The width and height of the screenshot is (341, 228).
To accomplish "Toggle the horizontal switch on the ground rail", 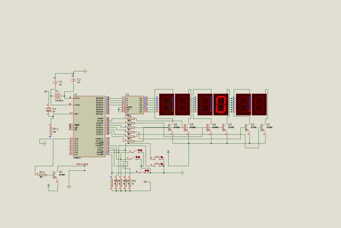I will click(x=143, y=172).
